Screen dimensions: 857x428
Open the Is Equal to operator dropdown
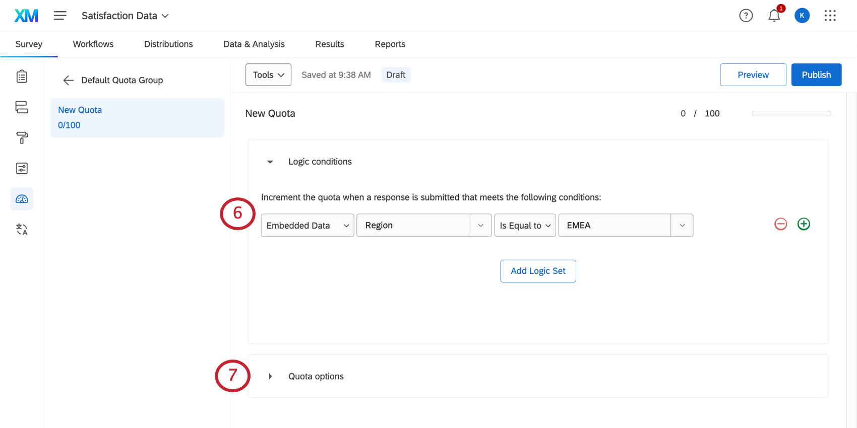525,226
